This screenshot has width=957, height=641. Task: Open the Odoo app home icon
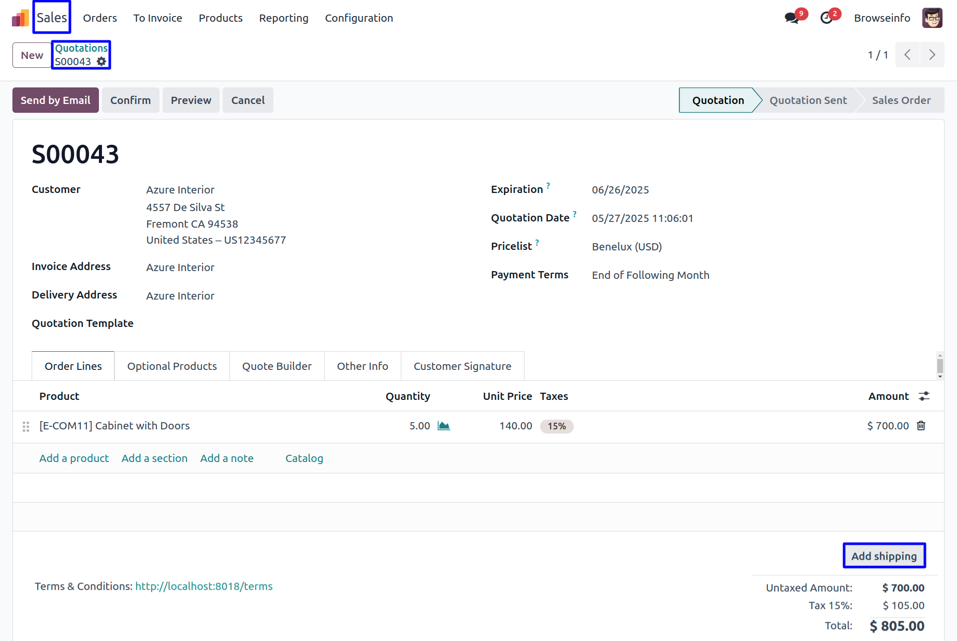[x=20, y=18]
